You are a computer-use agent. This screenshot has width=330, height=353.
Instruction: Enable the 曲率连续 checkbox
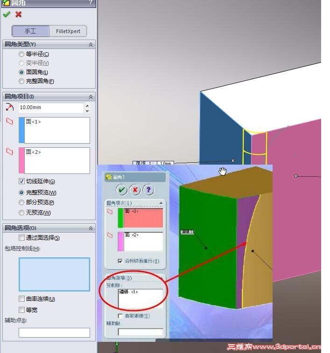click(21, 299)
